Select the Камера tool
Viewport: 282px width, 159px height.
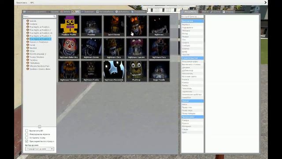point(192,120)
